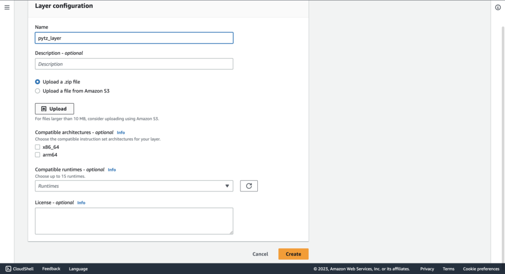Select Upload a file from Amazon S3
Viewport: 505px width, 274px height.
pos(37,91)
